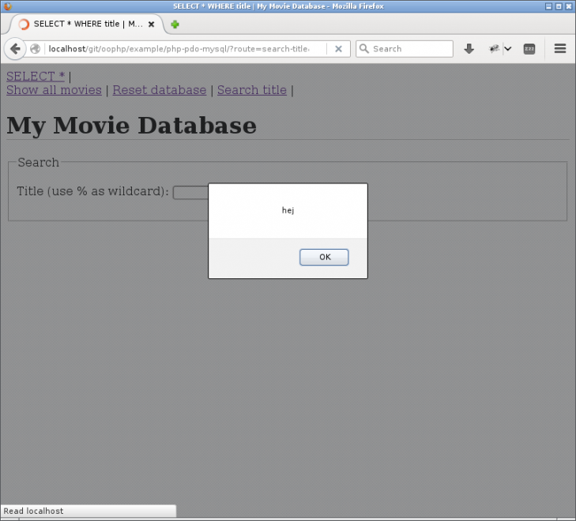Click the Greasemonkey monkey icon

(494, 48)
